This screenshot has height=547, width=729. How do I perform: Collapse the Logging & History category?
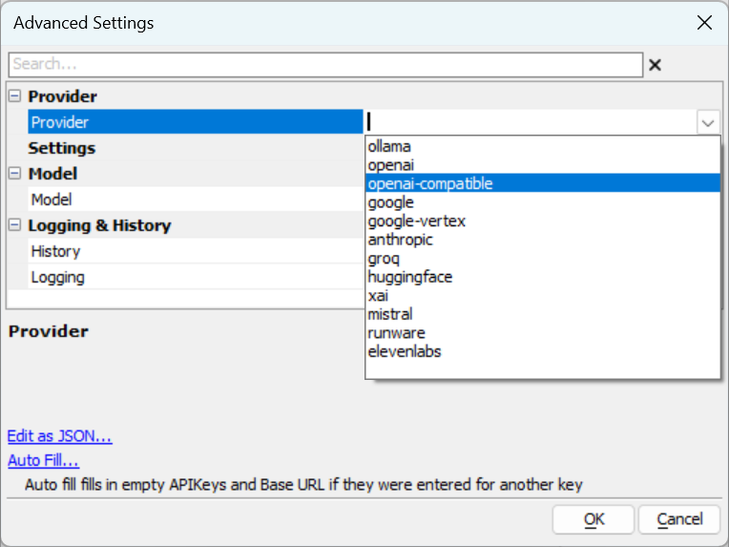pyautogui.click(x=15, y=224)
